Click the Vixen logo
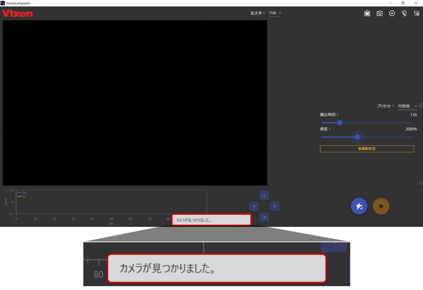The width and height of the screenshot is (423, 290). (x=17, y=14)
